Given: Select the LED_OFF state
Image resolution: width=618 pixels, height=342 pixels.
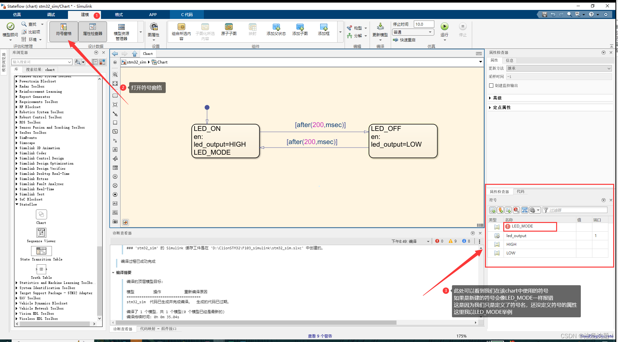Looking at the screenshot, I should pyautogui.click(x=403, y=141).
